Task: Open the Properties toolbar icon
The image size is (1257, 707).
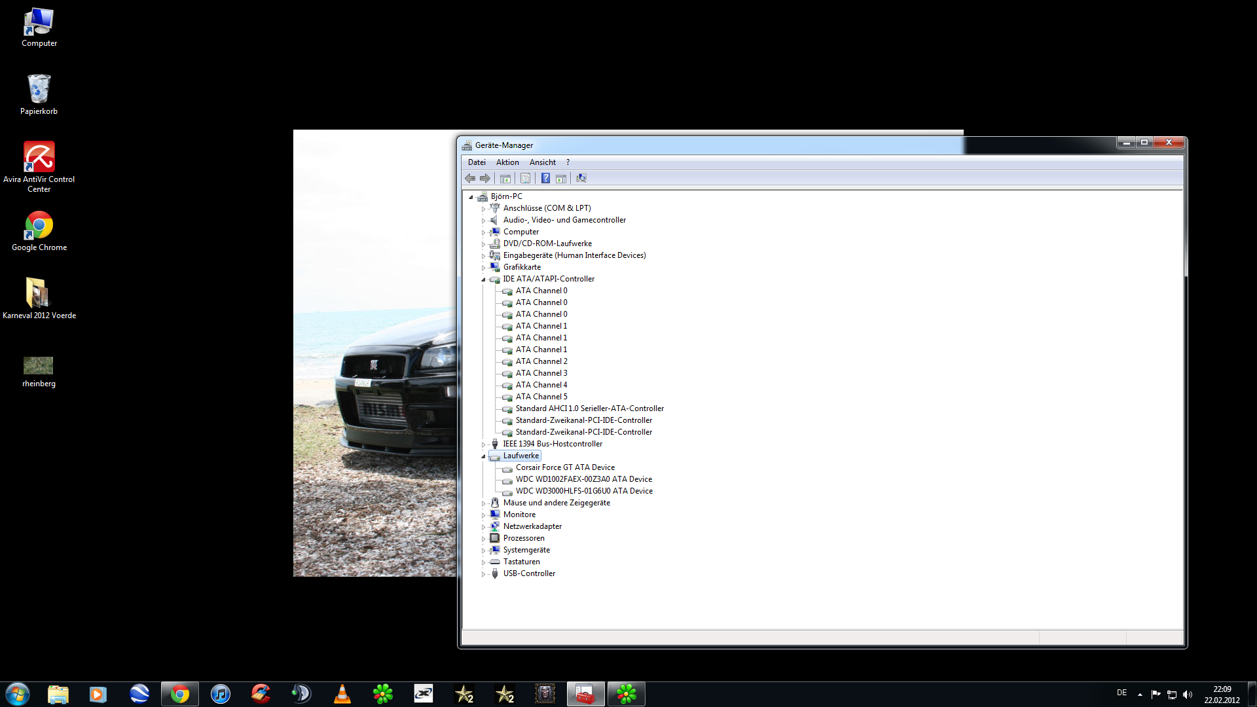Action: point(525,178)
